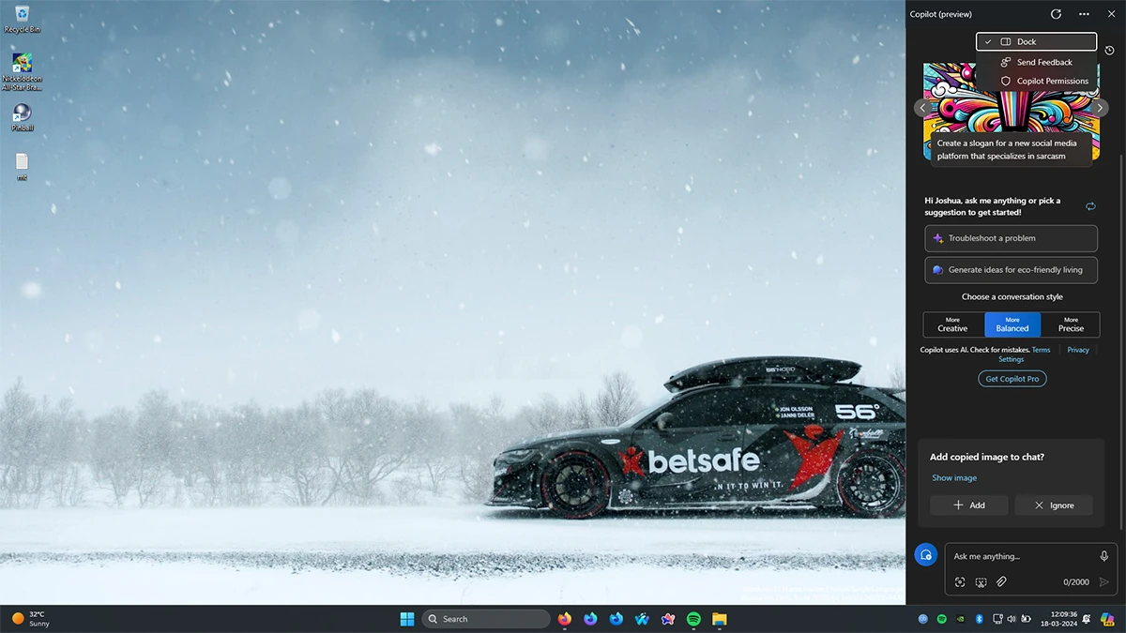Image resolution: width=1126 pixels, height=633 pixels.
Task: Click the add image screenshot icon
Action: coord(959,581)
